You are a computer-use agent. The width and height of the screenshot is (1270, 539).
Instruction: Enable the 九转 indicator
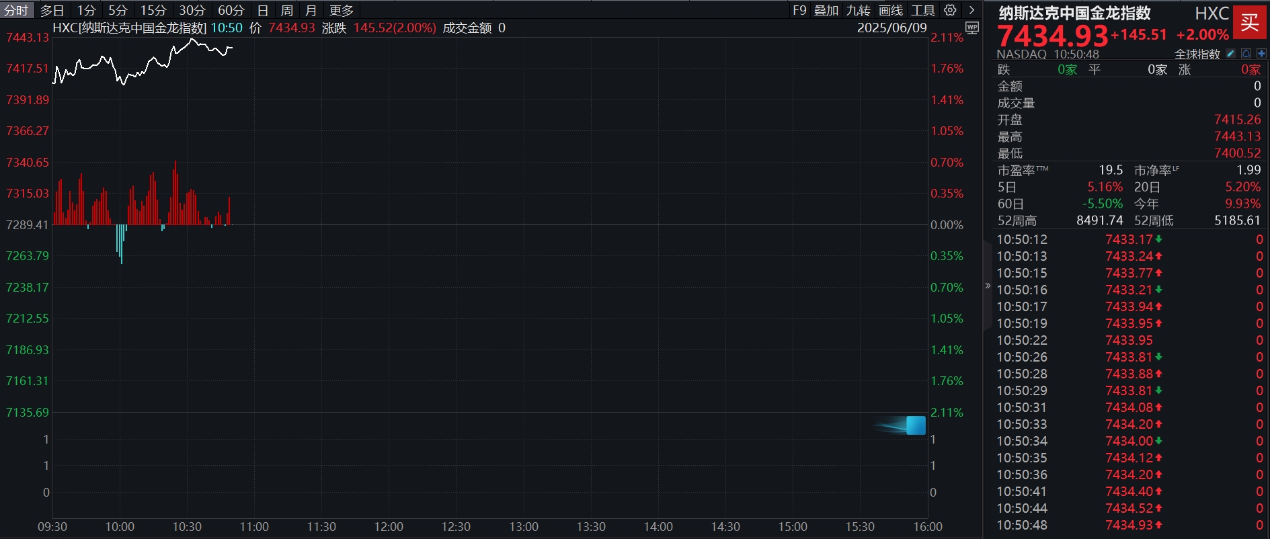(x=859, y=10)
